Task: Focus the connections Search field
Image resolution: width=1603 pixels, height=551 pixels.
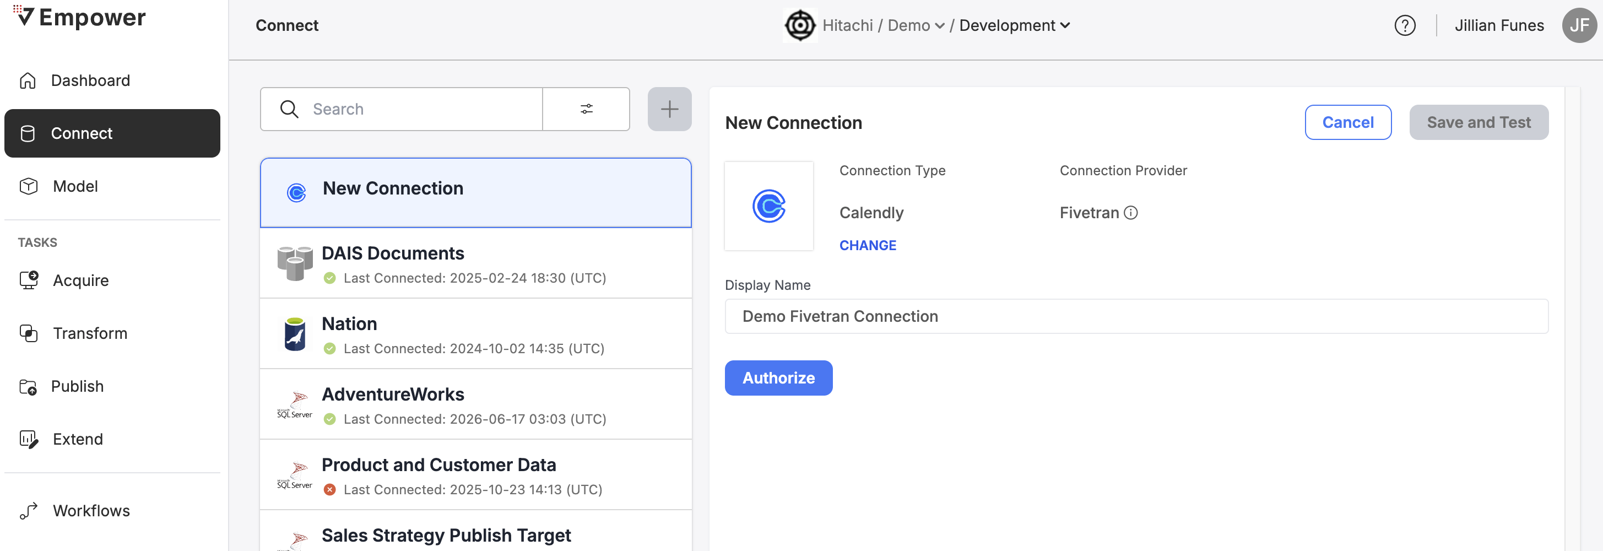Action: pyautogui.click(x=402, y=109)
